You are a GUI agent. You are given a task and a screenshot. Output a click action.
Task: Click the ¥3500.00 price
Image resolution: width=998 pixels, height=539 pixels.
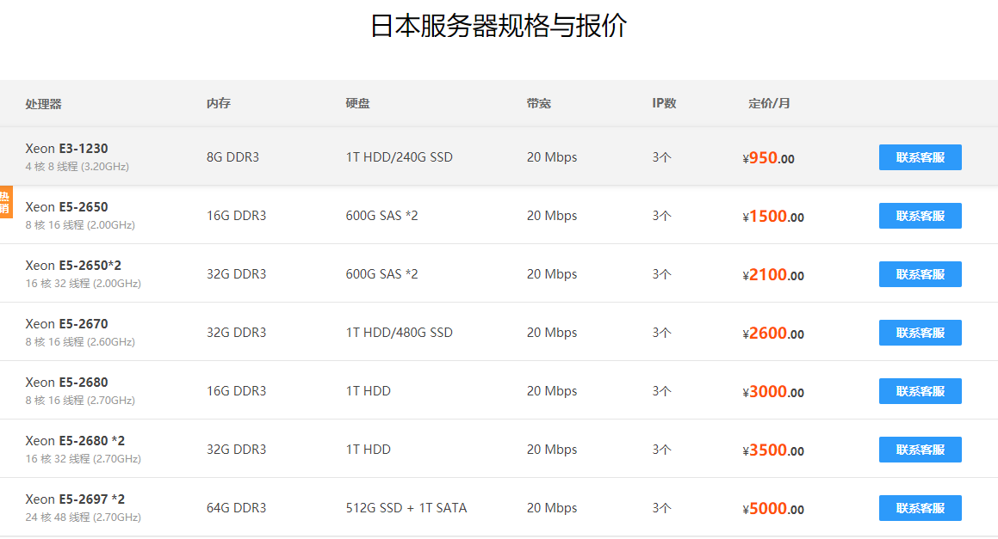coord(773,450)
